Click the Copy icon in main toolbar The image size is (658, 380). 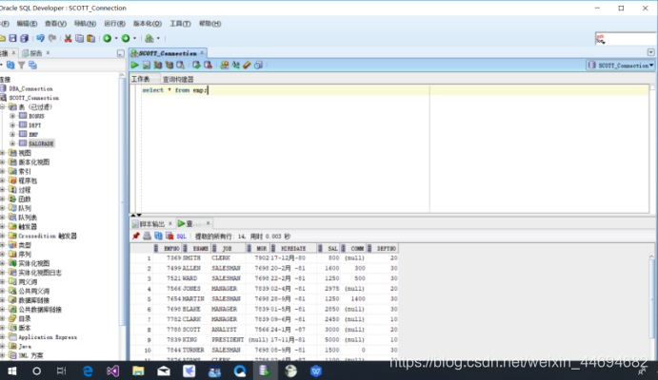[x=79, y=38]
